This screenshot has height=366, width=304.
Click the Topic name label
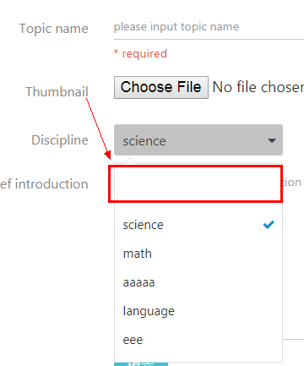53,29
